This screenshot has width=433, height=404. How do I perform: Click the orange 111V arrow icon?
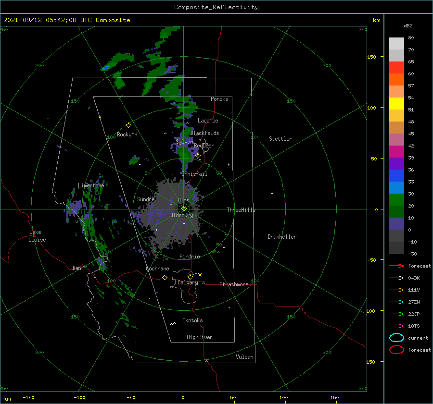coord(396,290)
